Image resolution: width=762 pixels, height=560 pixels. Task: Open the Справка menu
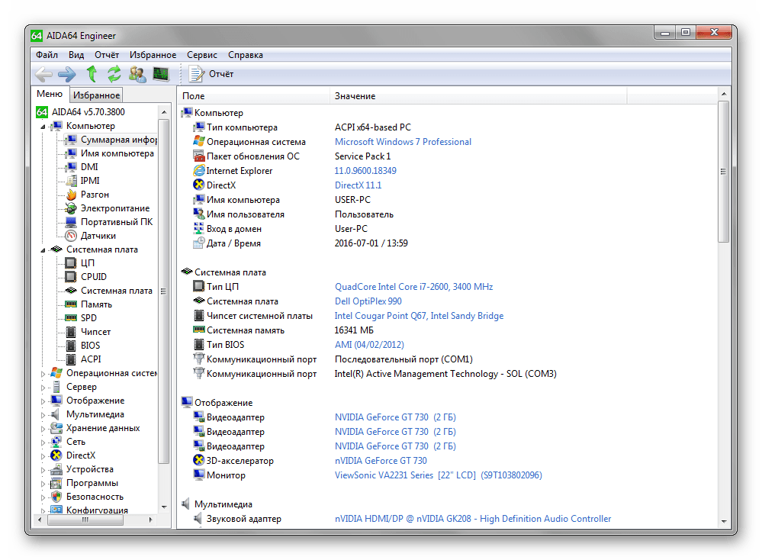246,55
